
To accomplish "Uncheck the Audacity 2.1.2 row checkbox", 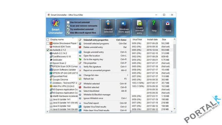I will coord(48,50).
